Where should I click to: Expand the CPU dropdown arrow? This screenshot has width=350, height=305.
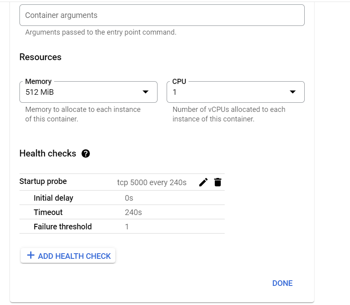point(293,92)
